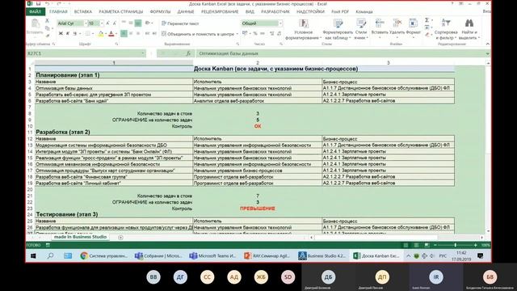This screenshot has width=517, height=291.
Task: Collapse the ribbon with the up chevron
Action: point(487,44)
